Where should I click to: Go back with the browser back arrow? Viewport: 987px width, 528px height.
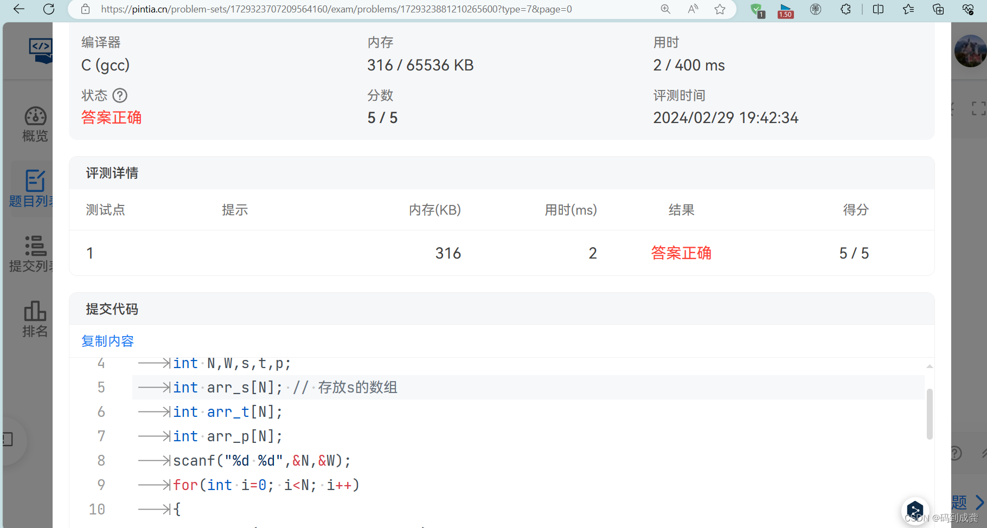19,9
